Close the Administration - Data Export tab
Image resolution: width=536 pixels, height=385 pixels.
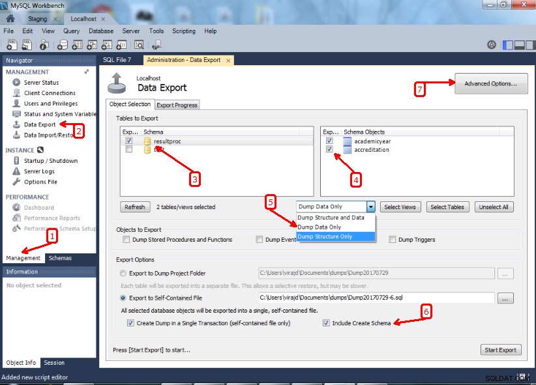228,61
